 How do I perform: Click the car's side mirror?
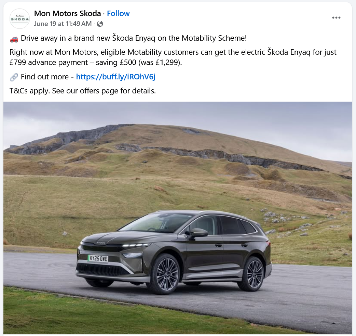(197, 233)
